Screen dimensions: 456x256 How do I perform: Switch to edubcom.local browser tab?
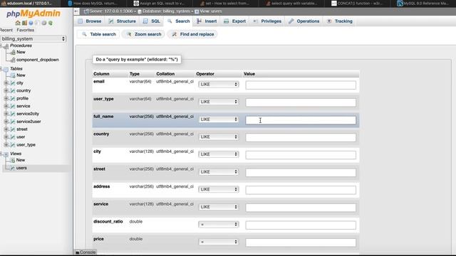29,4
